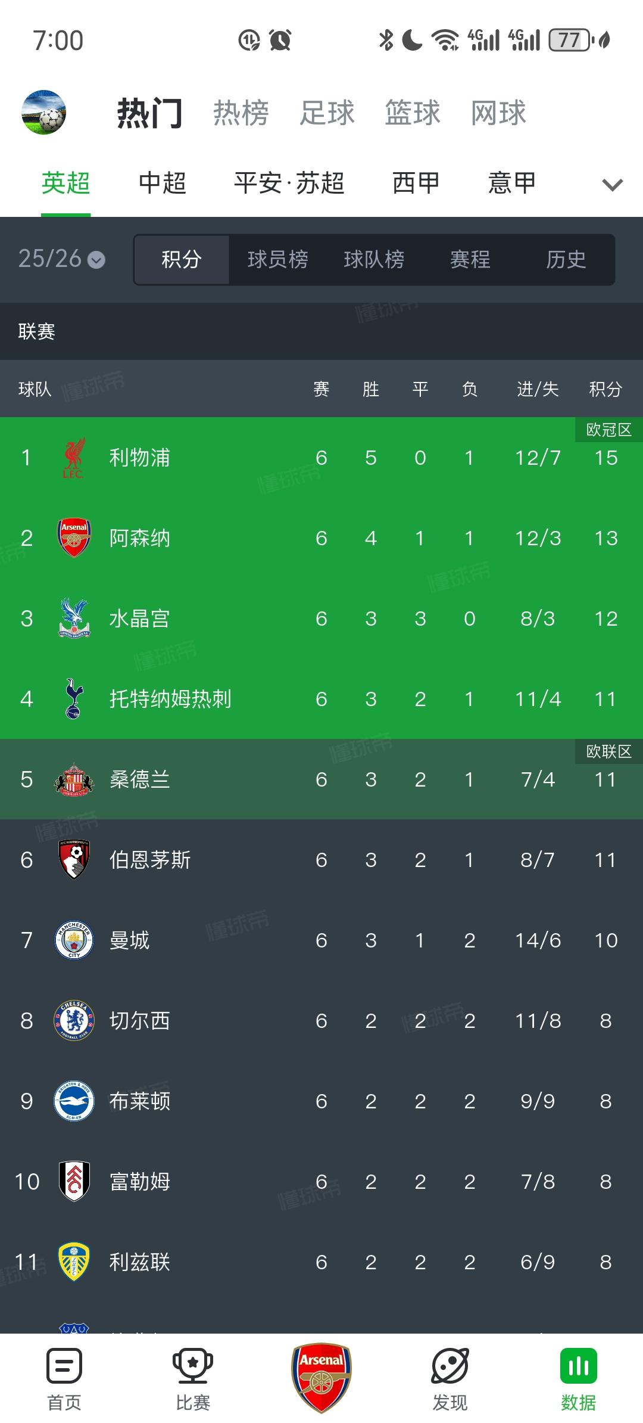Select the 球员榜 segment

point(278,259)
